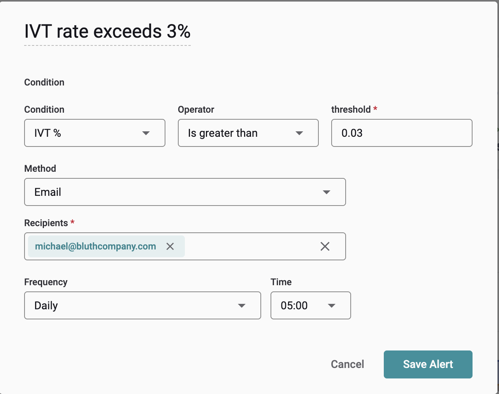Open the 05:00 time picker
499x394 pixels.
[x=300, y=306]
